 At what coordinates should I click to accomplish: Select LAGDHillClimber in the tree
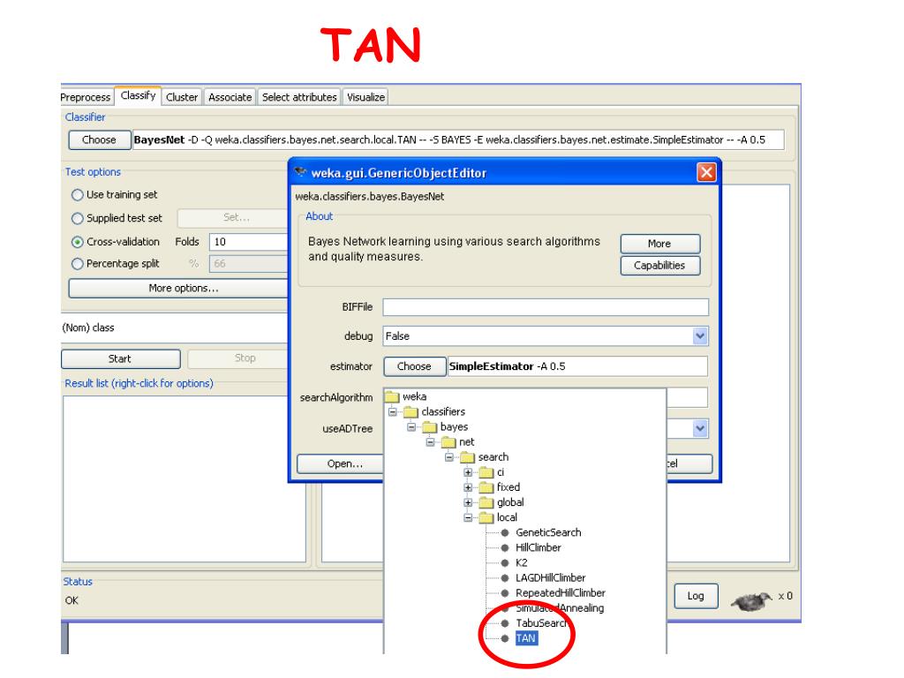550,577
